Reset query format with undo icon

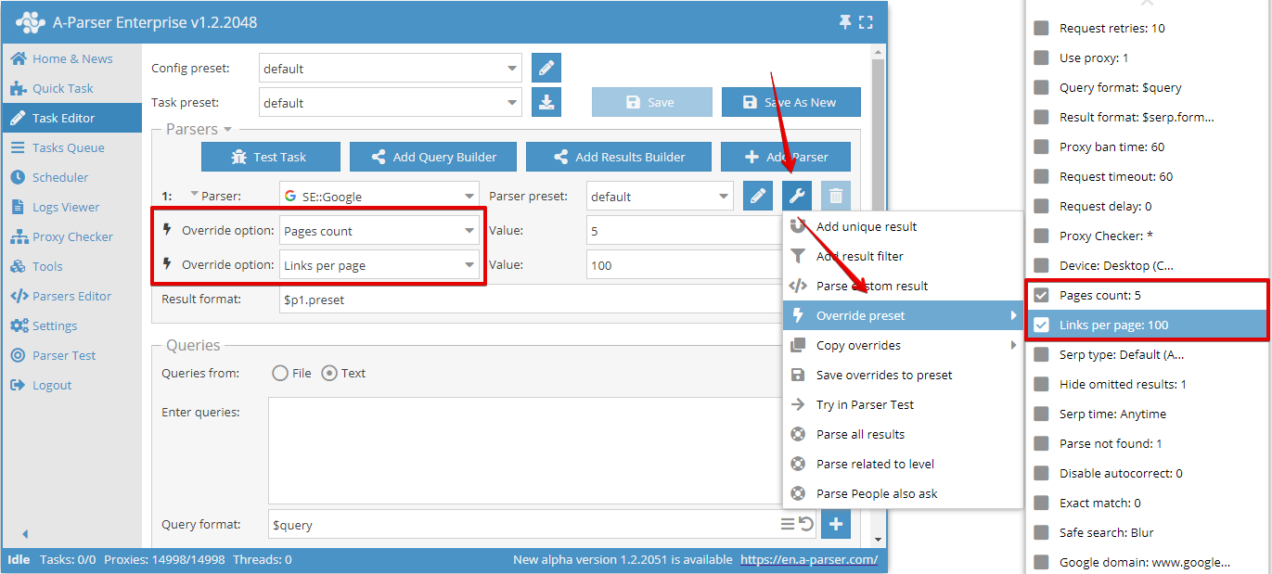pyautogui.click(x=806, y=524)
